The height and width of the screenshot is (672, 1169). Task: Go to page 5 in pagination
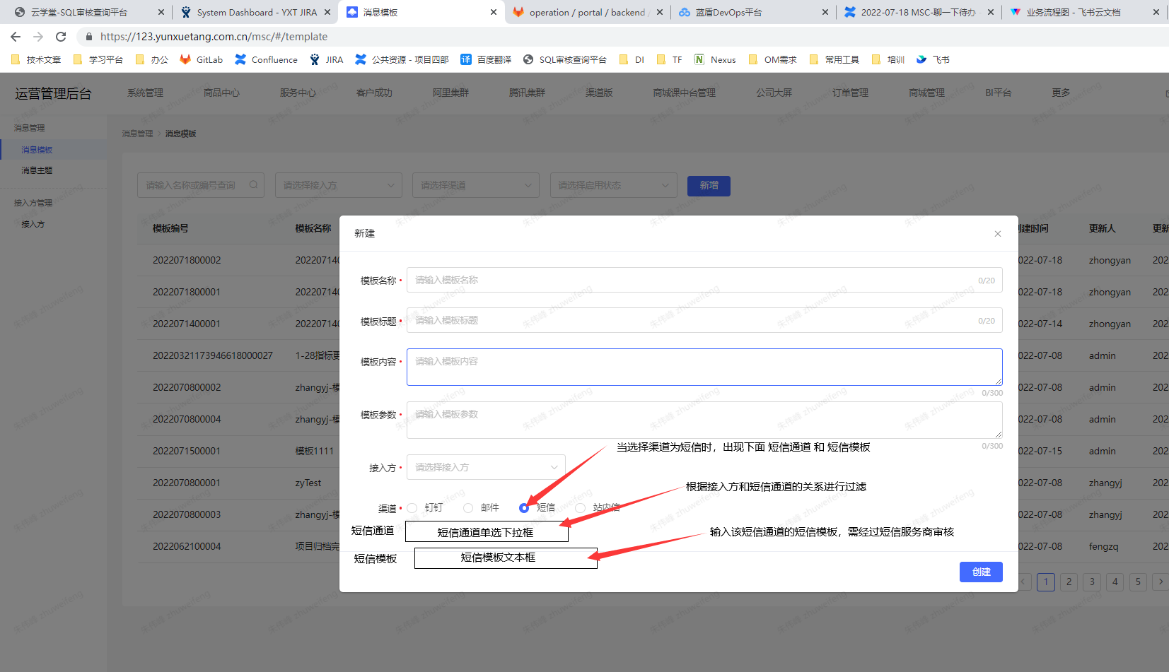click(1138, 582)
